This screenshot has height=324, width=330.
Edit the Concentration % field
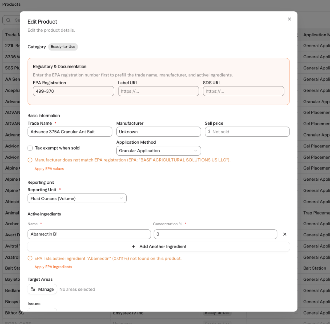[215, 234]
